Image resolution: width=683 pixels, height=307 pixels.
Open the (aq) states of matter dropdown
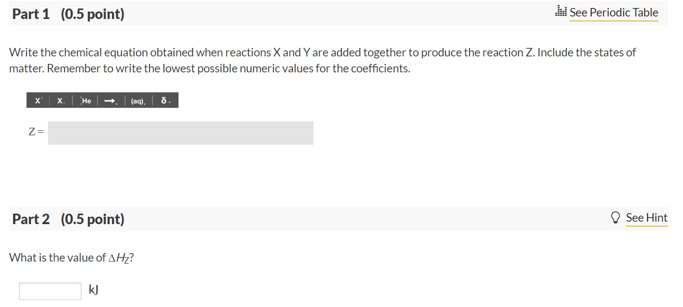[x=138, y=100]
